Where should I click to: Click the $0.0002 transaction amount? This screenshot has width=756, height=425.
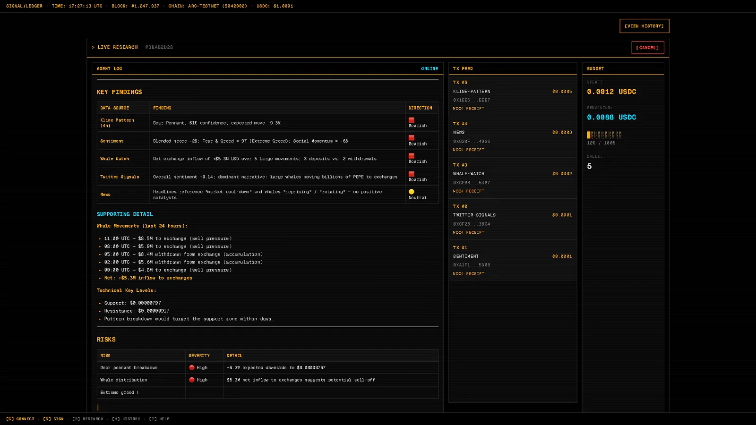click(562, 174)
